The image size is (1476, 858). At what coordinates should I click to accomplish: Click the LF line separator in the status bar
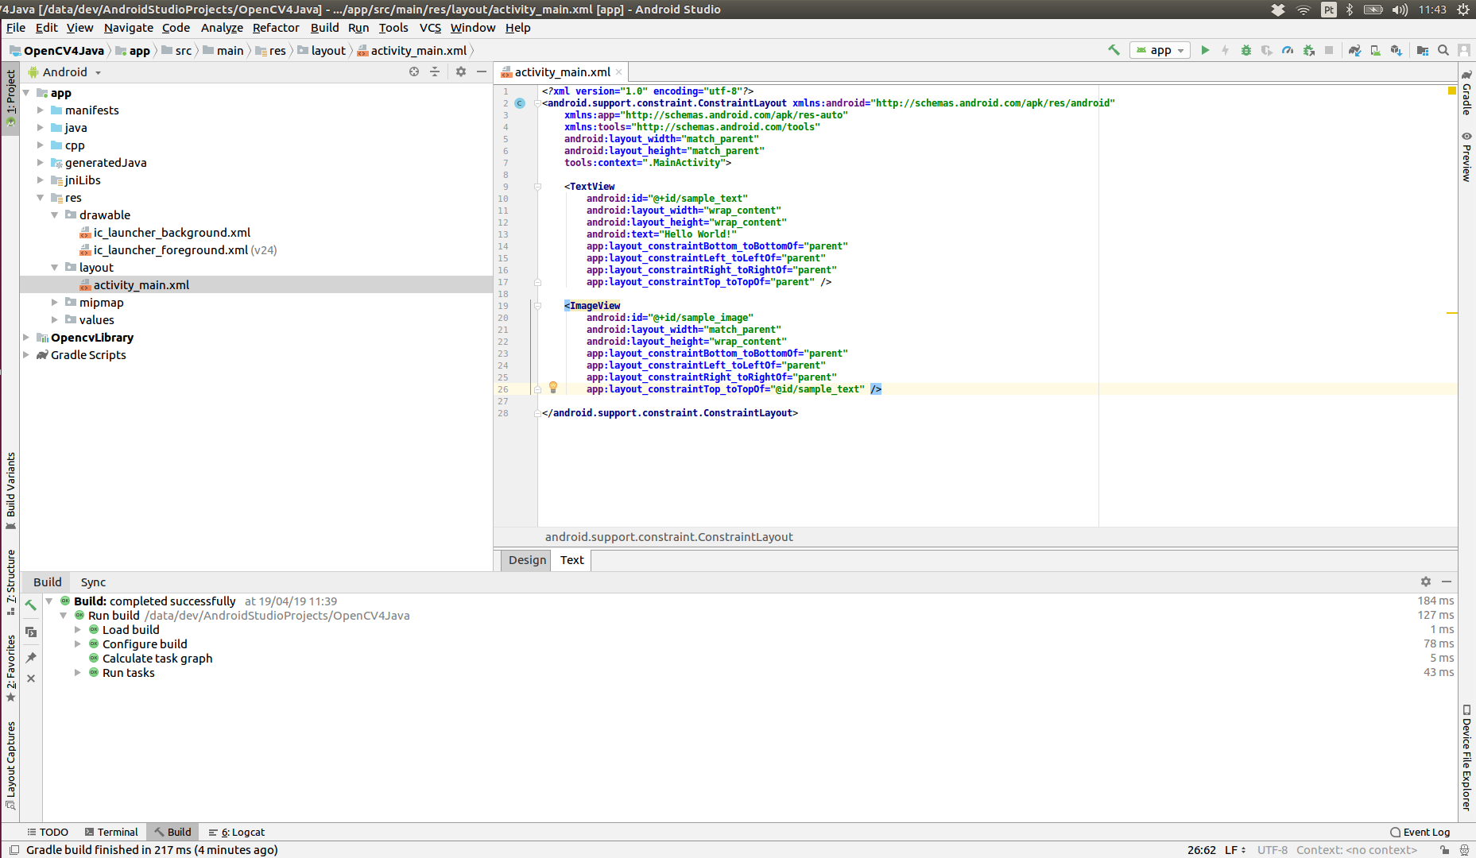pos(1234,850)
